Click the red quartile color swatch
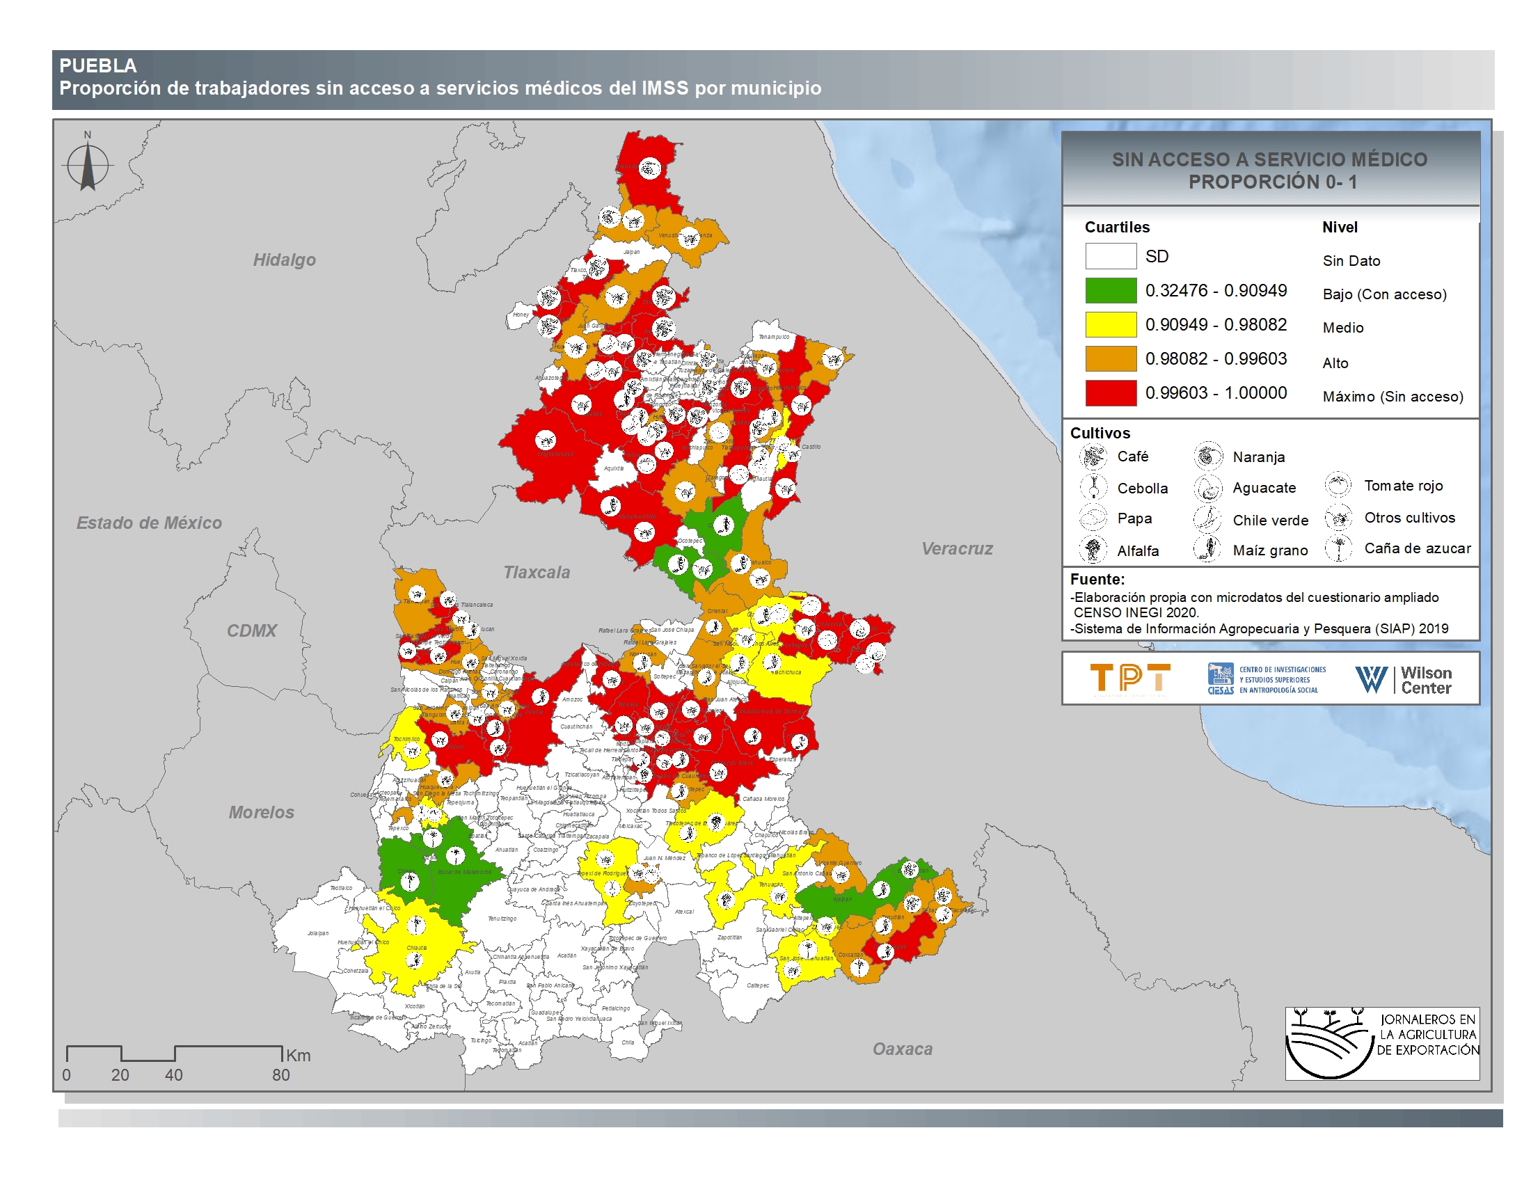The width and height of the screenshot is (1531, 1183). coord(1111,393)
